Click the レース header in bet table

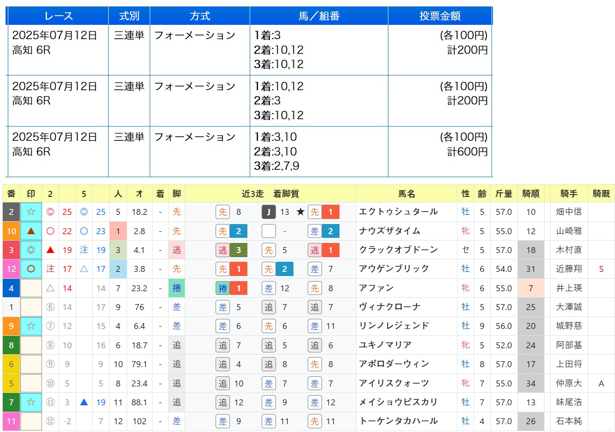[58, 16]
